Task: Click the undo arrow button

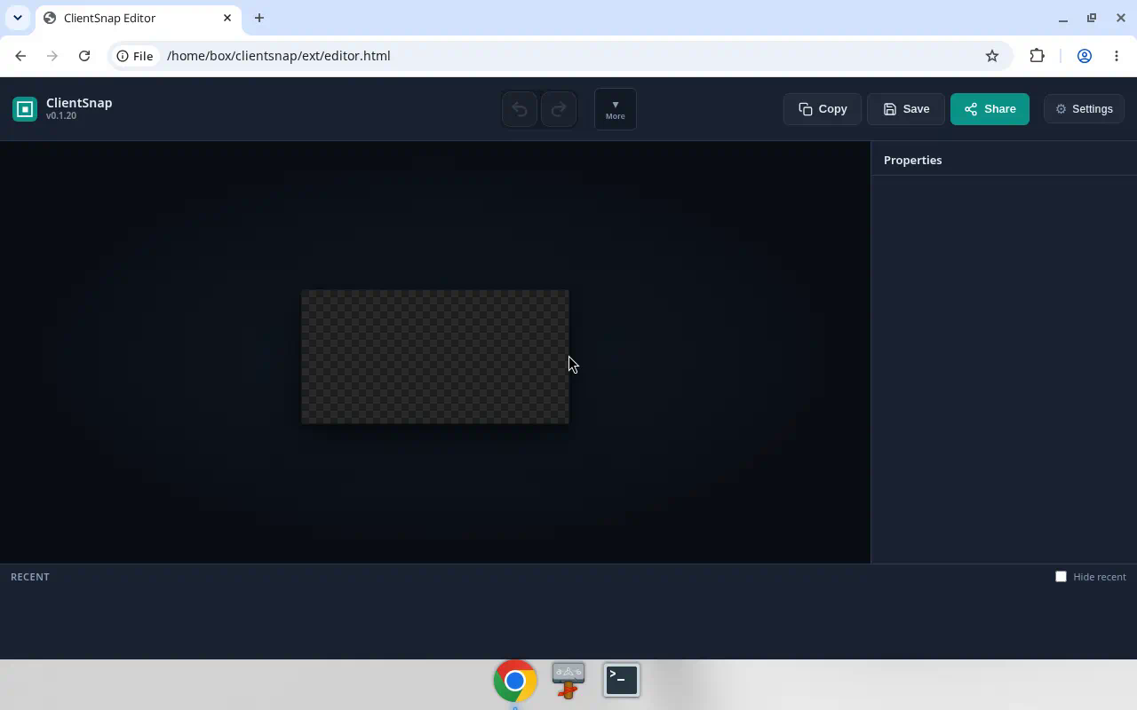Action: (520, 109)
